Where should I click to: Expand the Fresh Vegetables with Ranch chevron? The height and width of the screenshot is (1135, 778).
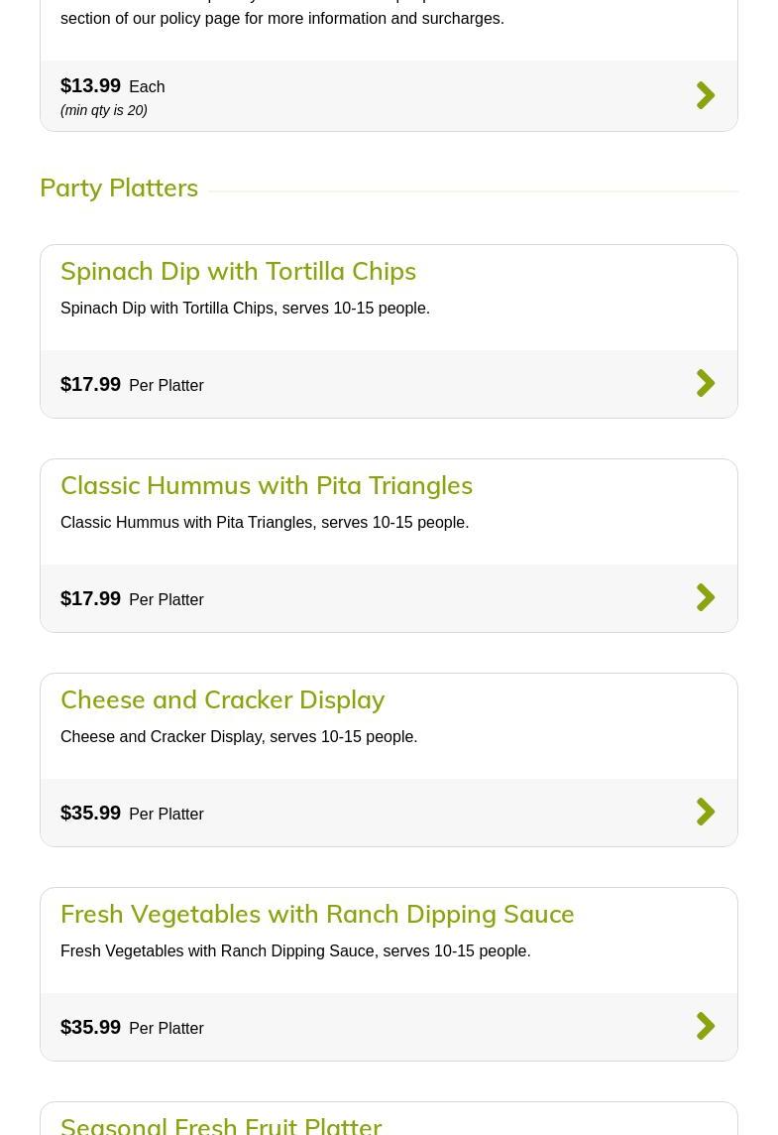click(x=706, y=1027)
